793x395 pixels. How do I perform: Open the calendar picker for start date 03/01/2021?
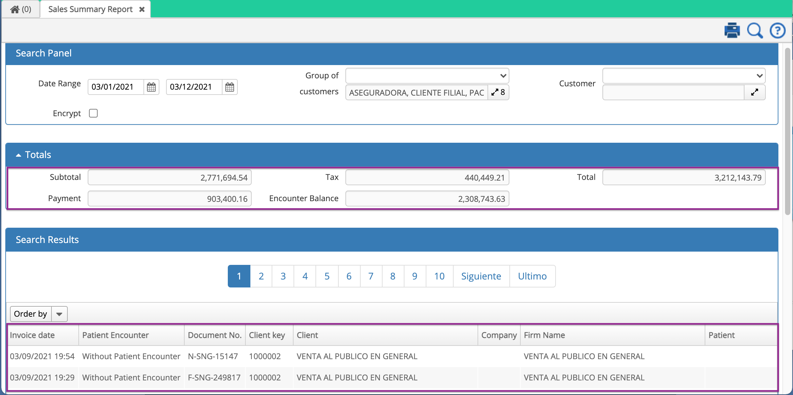(151, 87)
